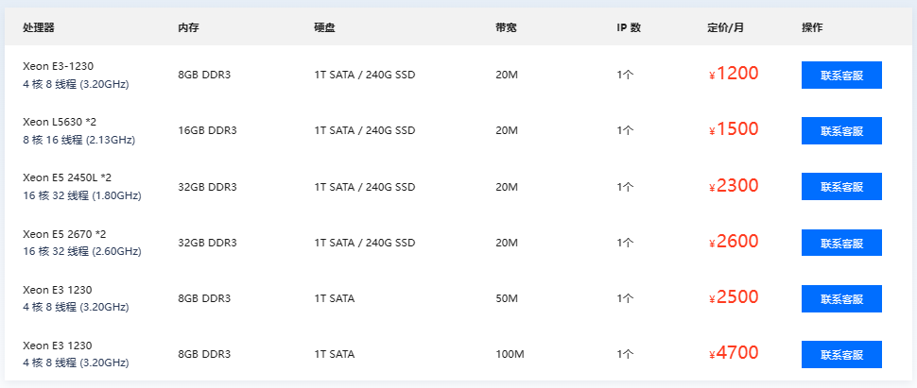Click the 16 核 32 线程 (1.80GHz) spec text
The width and height of the screenshot is (917, 388).
coord(82,195)
